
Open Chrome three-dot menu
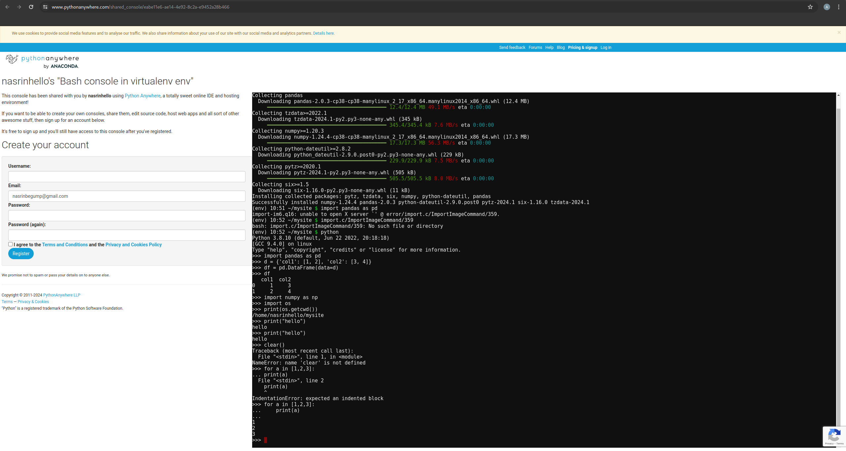coord(839,7)
